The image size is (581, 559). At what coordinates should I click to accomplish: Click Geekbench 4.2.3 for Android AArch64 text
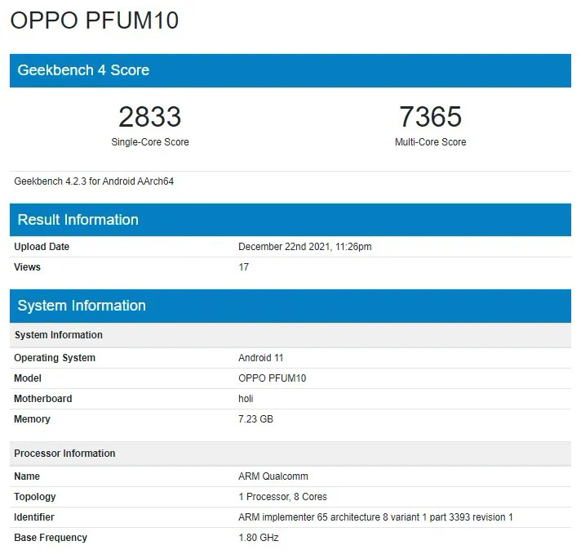pyautogui.click(x=94, y=181)
